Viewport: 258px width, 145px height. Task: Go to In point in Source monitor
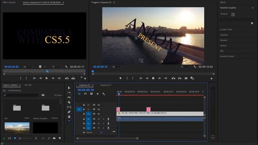click(34, 78)
